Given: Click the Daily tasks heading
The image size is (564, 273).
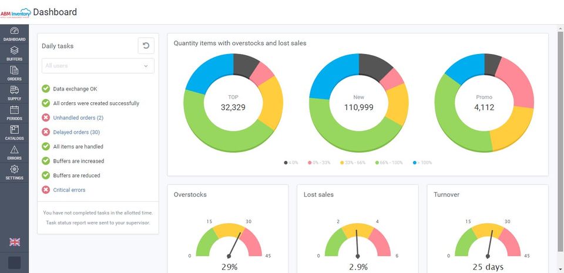Looking at the screenshot, I should 58,46.
